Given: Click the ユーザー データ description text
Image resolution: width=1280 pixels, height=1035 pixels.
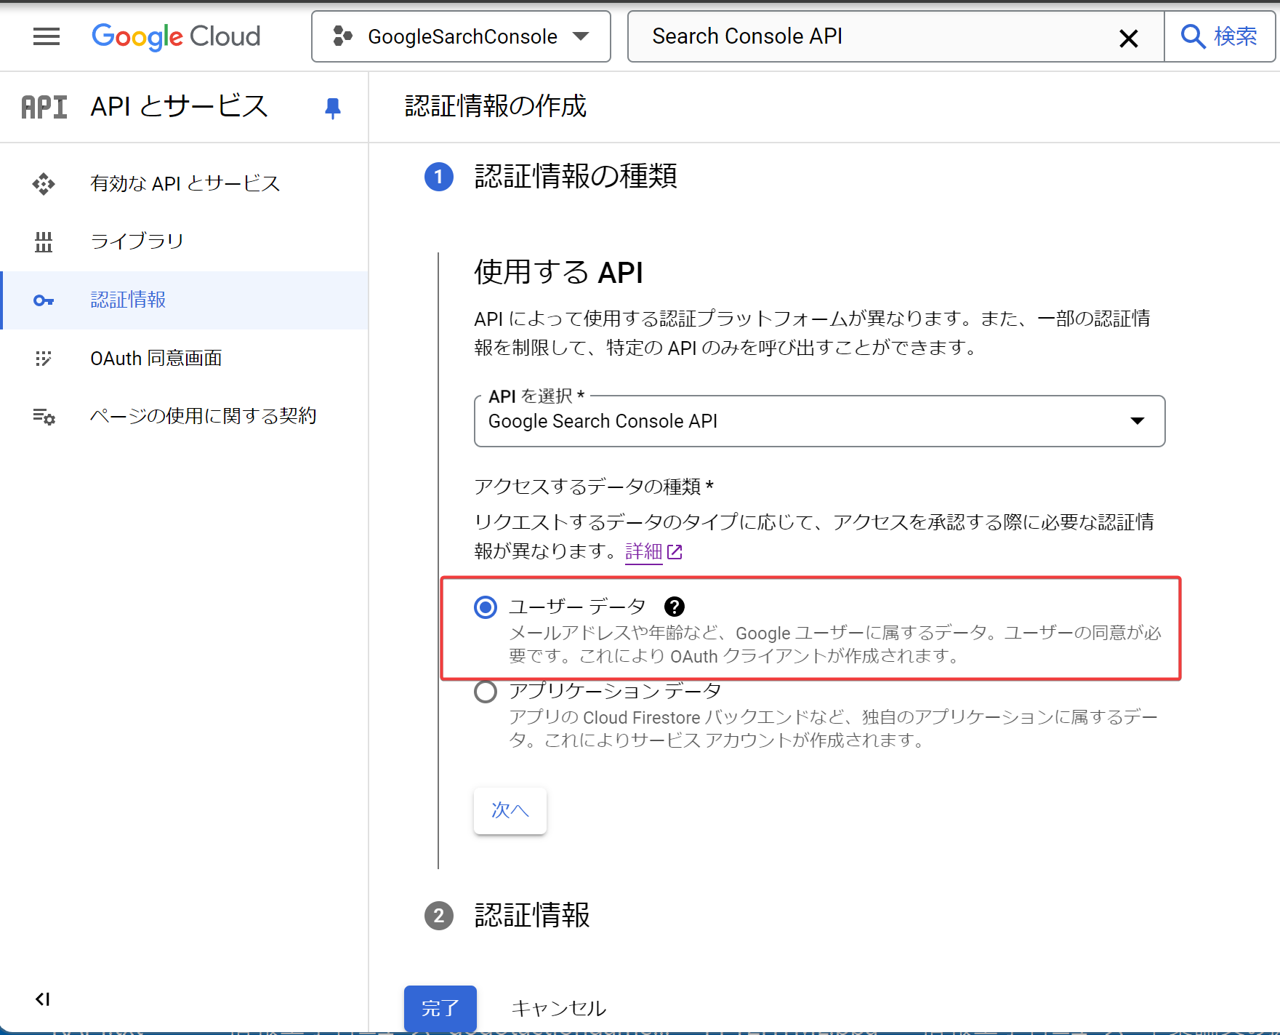Looking at the screenshot, I should (834, 644).
